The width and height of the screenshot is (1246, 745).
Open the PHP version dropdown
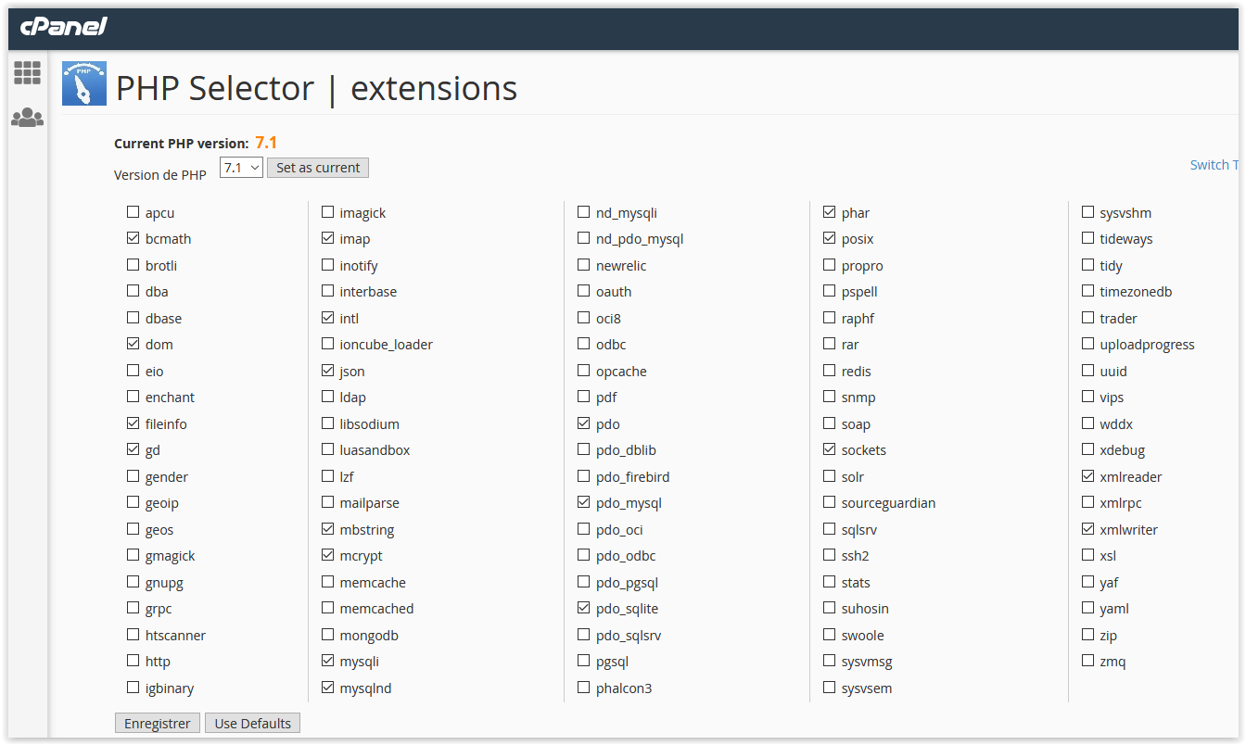click(x=241, y=168)
